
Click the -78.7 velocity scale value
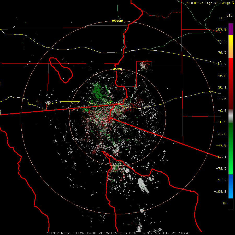coord(221,169)
